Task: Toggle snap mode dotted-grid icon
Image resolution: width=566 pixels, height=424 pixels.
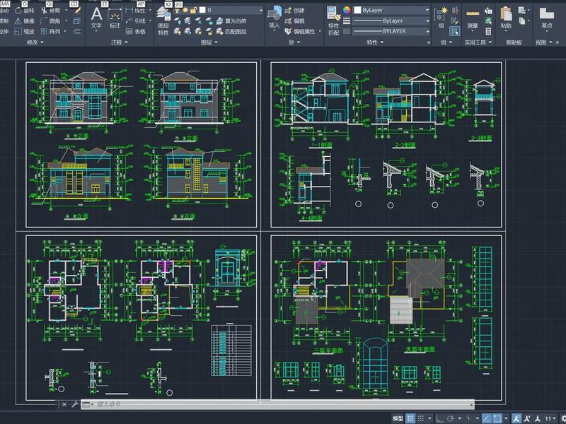Action: pyautogui.click(x=421, y=418)
